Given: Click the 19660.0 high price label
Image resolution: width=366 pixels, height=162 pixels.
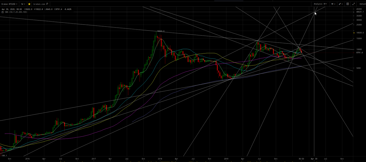Looking at the screenshot, I should coord(161,31).
